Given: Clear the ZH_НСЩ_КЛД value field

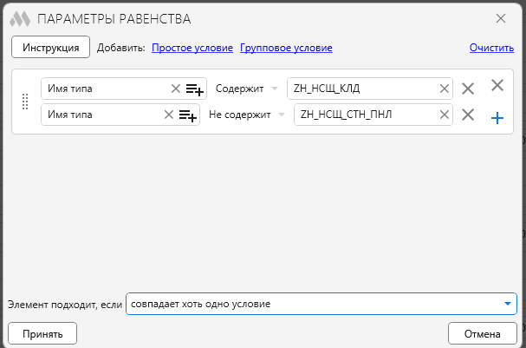Looking at the screenshot, I should (x=445, y=89).
